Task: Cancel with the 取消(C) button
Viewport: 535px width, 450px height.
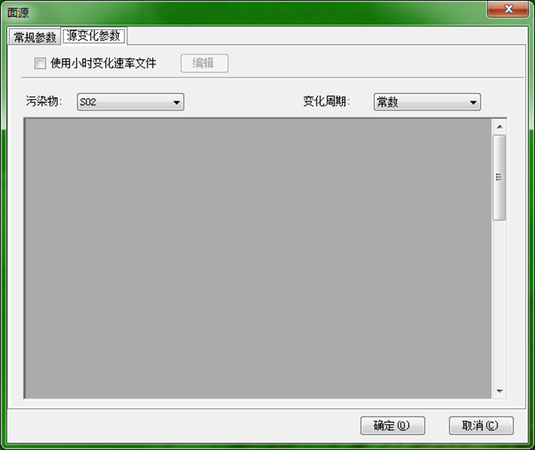Action: click(x=481, y=425)
